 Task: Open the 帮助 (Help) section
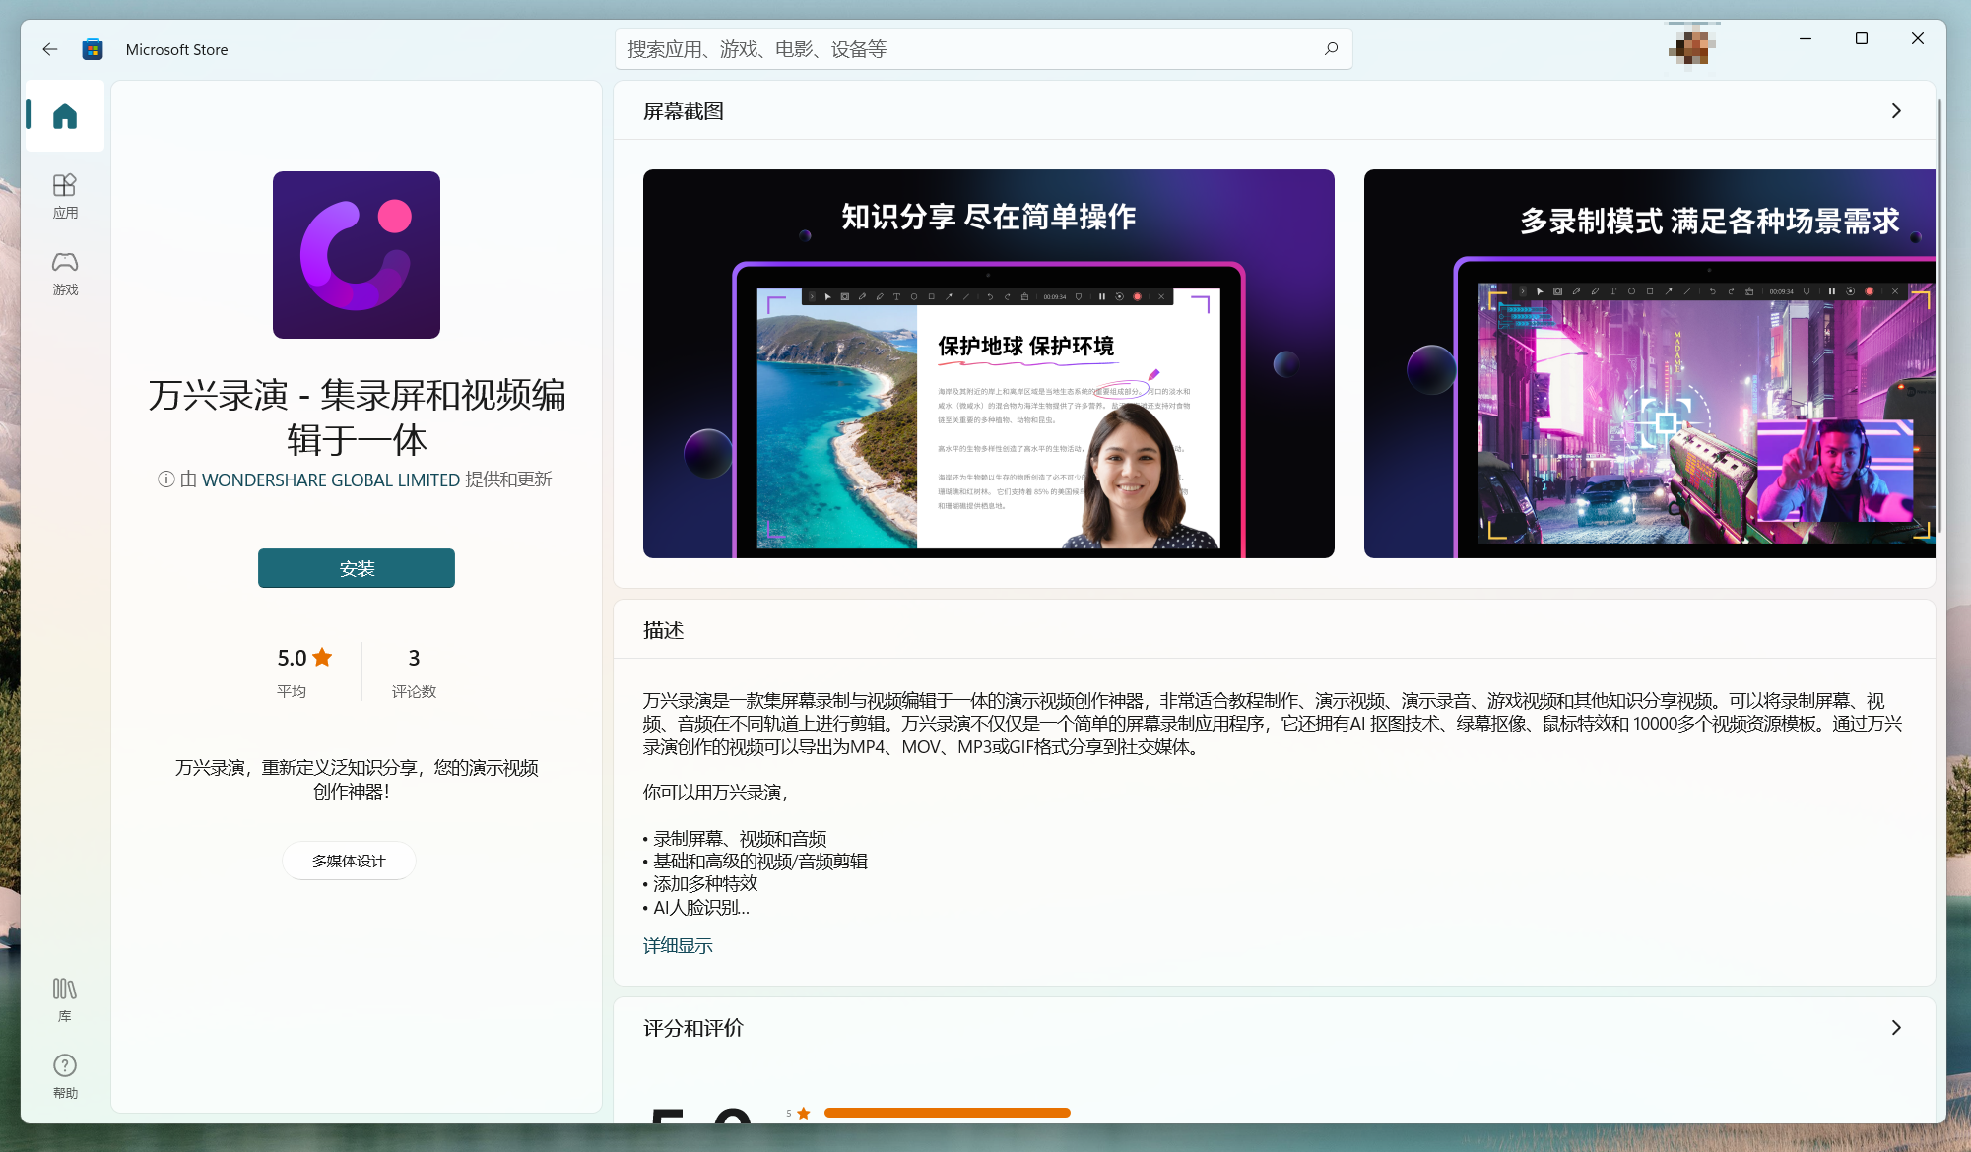pyautogui.click(x=65, y=1076)
